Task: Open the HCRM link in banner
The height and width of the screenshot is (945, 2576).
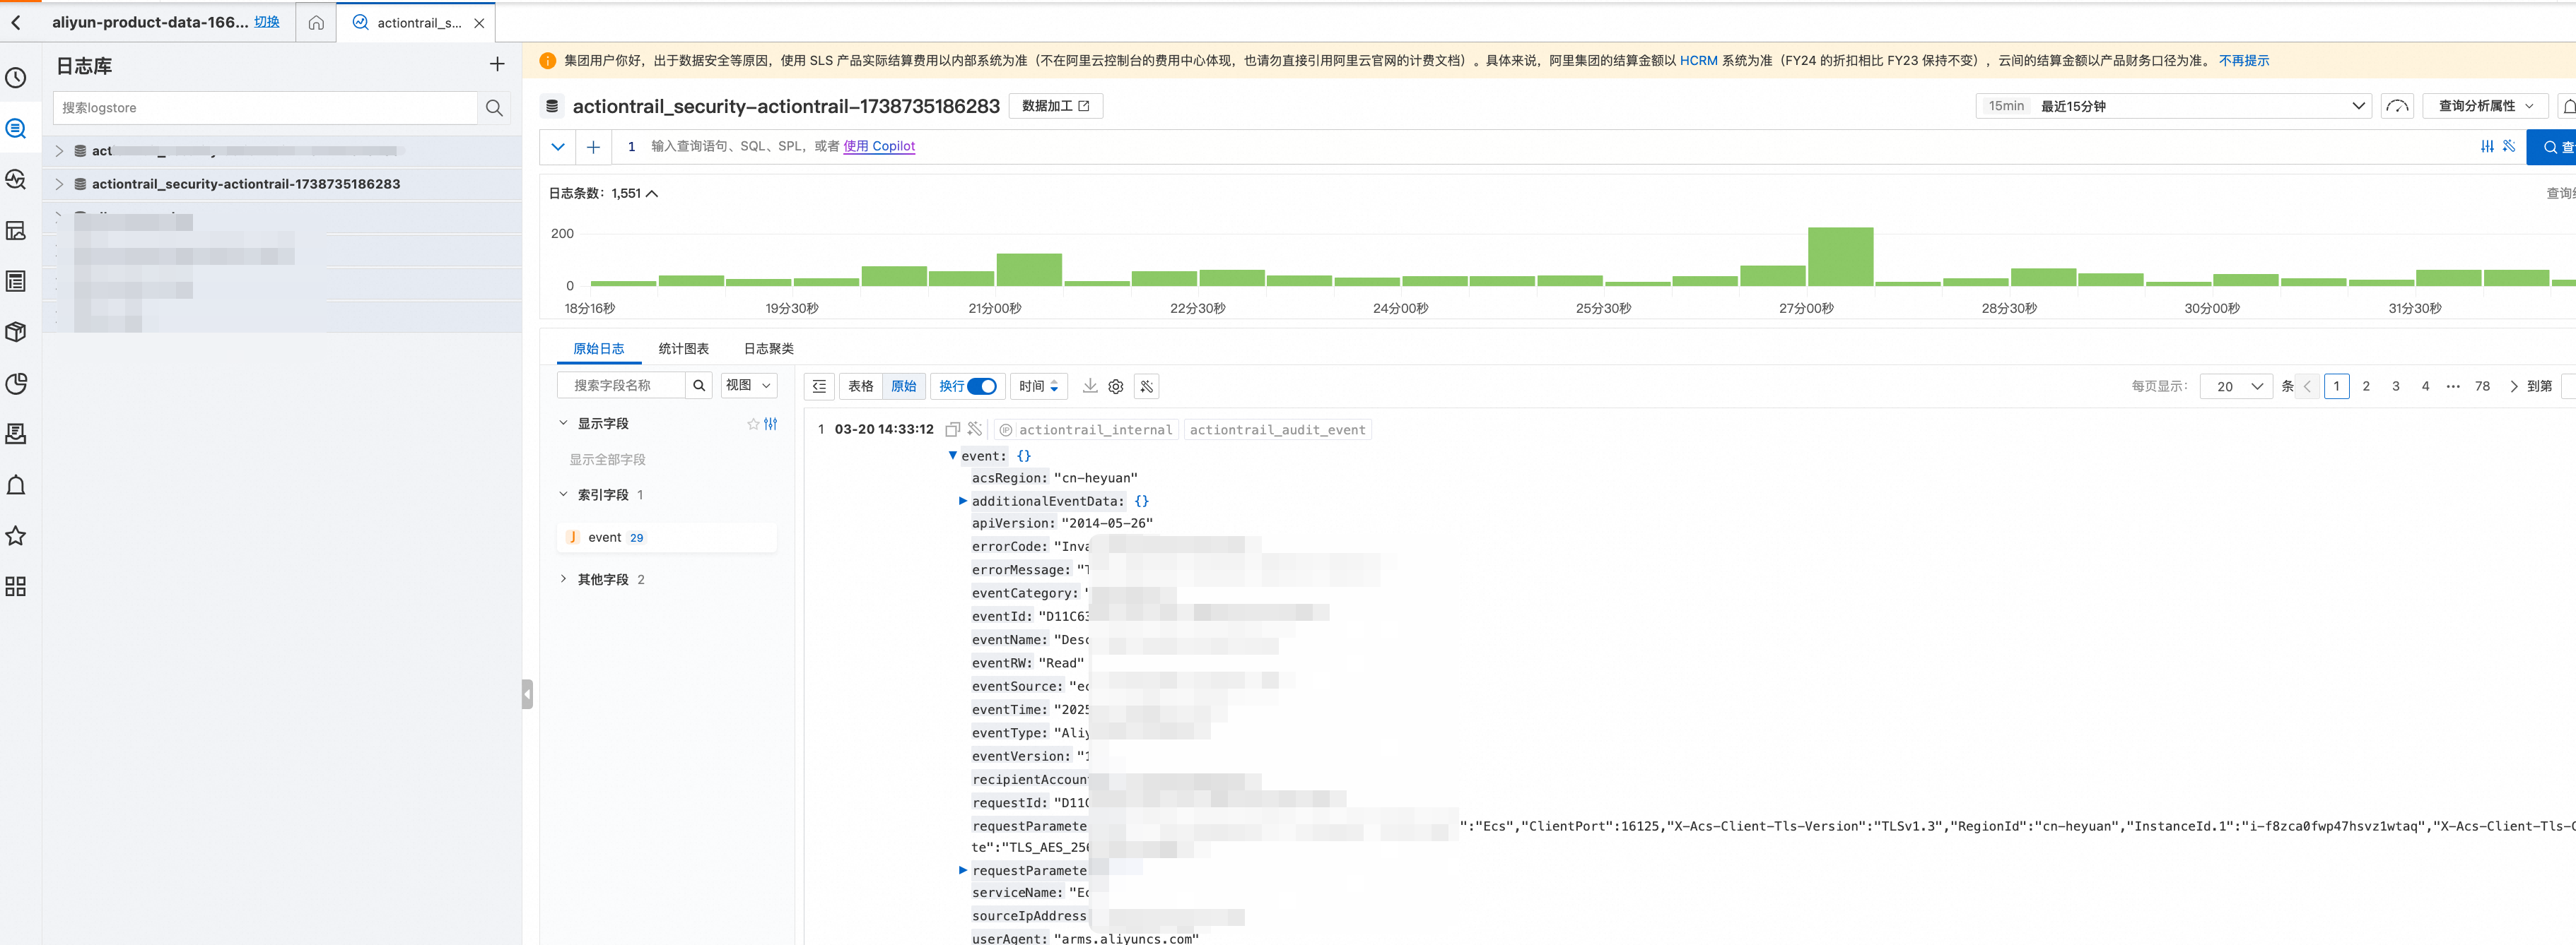Action: click(x=1698, y=61)
